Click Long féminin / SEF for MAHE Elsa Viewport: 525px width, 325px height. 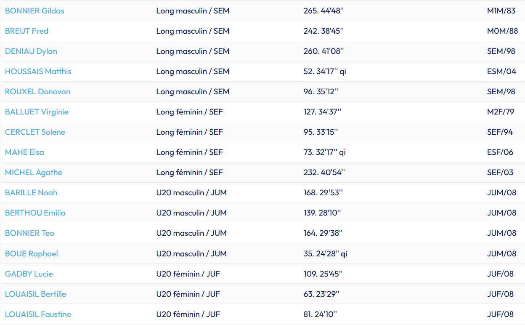coord(189,152)
